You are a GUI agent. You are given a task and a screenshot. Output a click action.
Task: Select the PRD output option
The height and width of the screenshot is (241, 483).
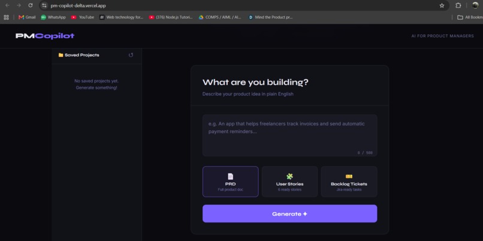pos(230,182)
